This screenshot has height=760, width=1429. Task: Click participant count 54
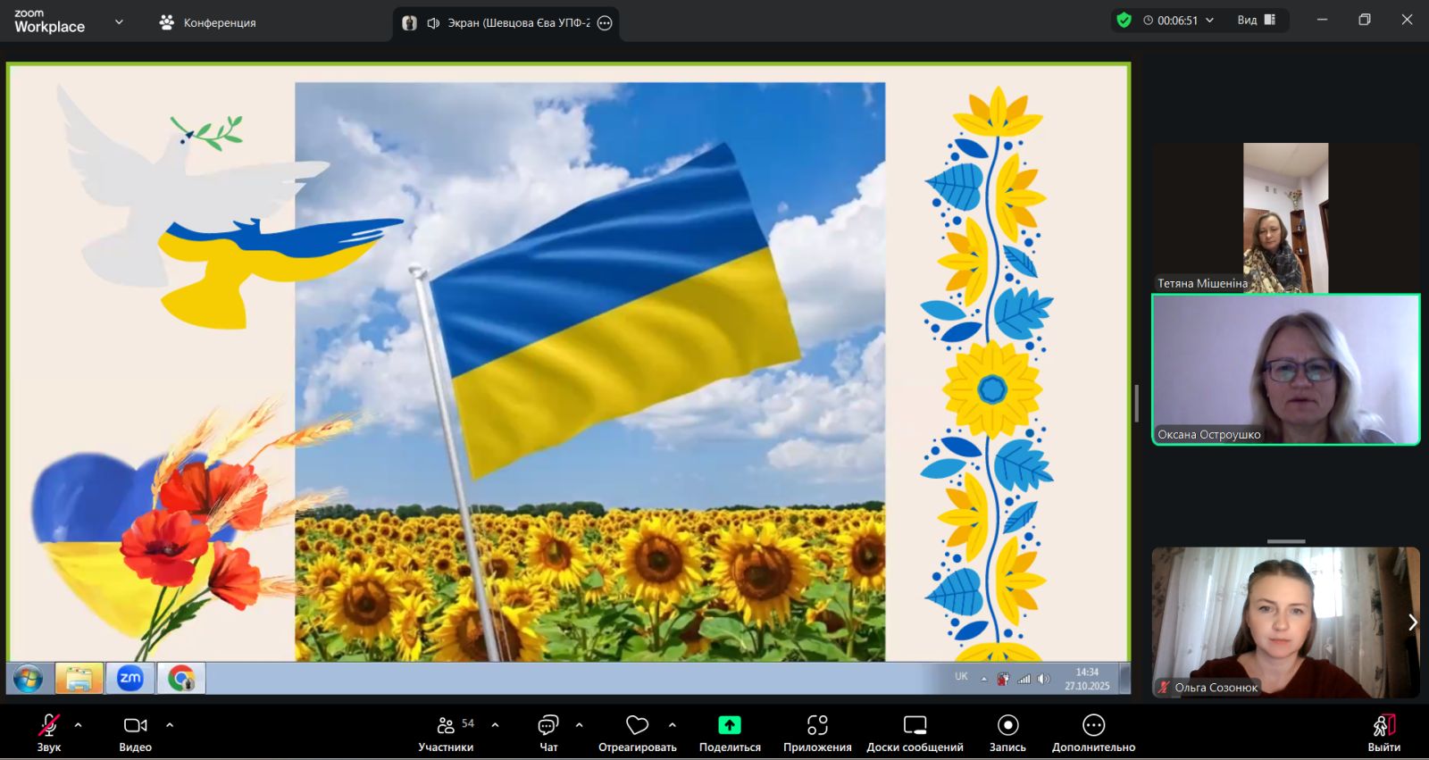click(x=468, y=723)
